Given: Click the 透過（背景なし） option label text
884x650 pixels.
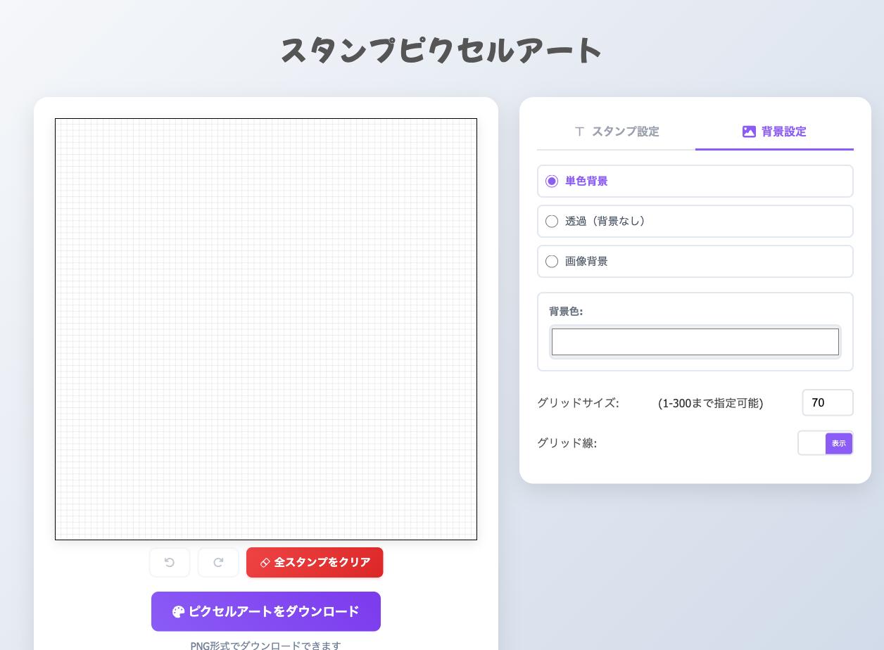Looking at the screenshot, I should click(x=605, y=222).
